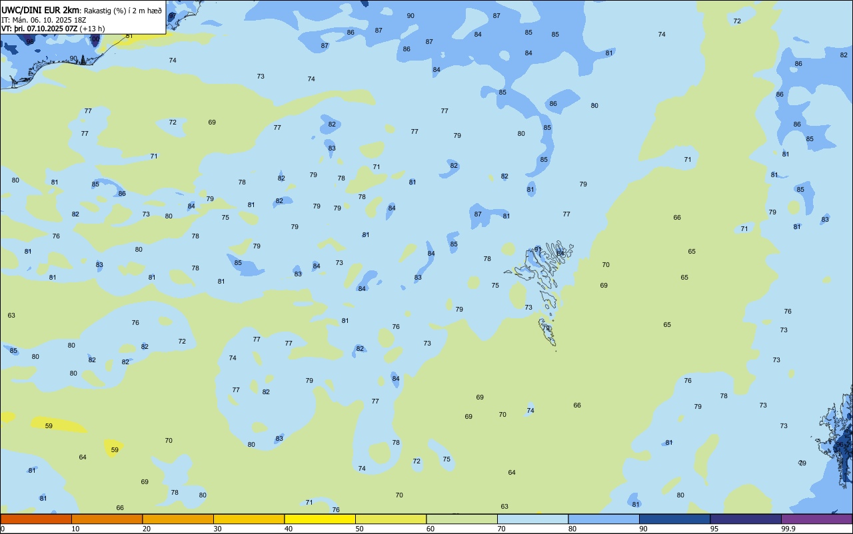Viewport: 853px width, 534px height.
Task: Click the info box in the top-left corner
Action: (x=83, y=17)
